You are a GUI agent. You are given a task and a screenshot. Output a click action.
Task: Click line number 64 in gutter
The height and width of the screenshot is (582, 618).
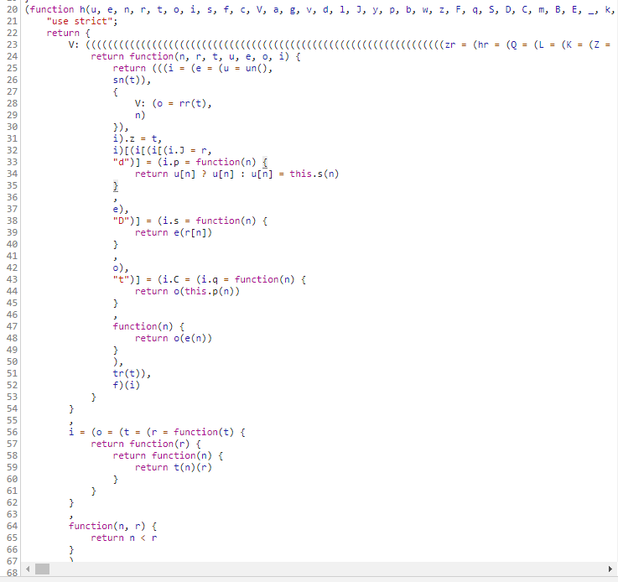13,526
